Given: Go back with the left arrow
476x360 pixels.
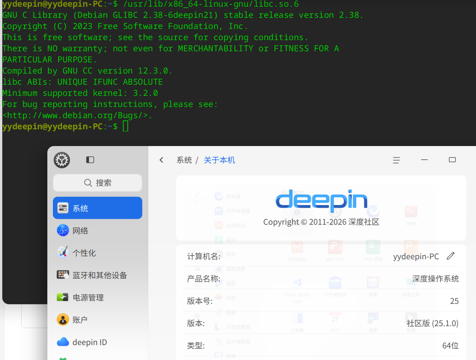Looking at the screenshot, I should (x=161, y=160).
